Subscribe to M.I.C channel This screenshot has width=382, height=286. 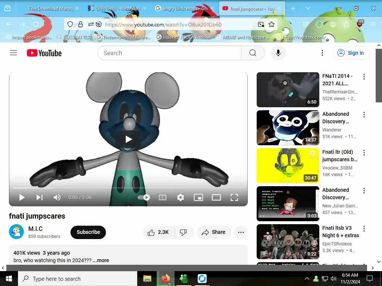tap(88, 232)
